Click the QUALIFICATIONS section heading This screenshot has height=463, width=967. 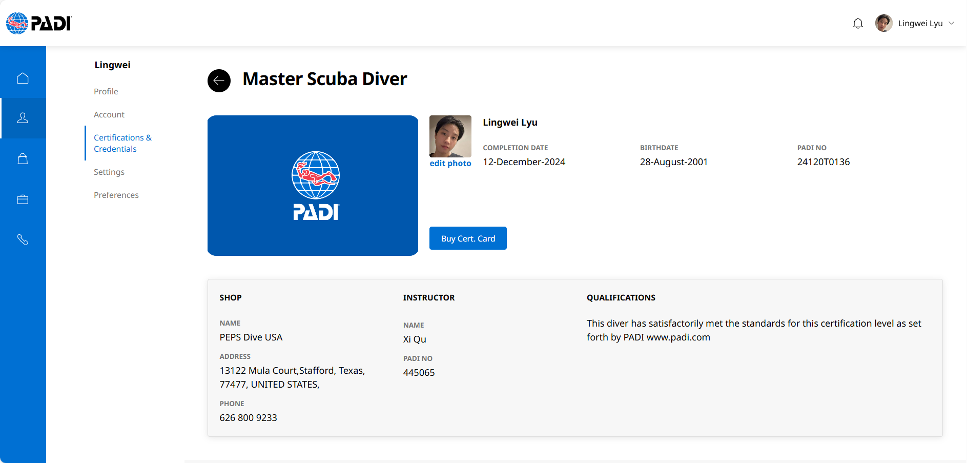(621, 298)
